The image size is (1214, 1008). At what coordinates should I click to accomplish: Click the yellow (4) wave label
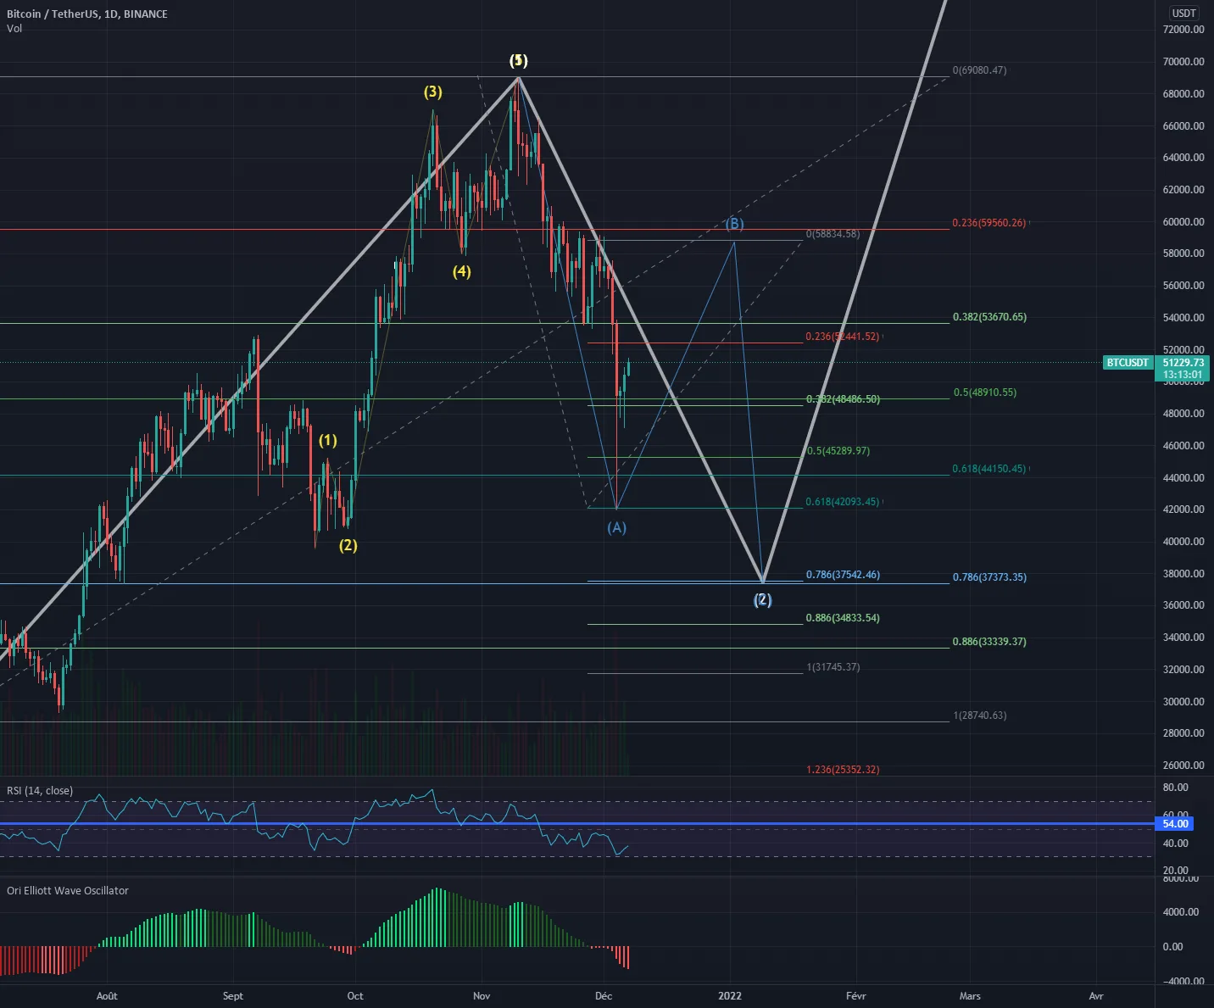(461, 271)
